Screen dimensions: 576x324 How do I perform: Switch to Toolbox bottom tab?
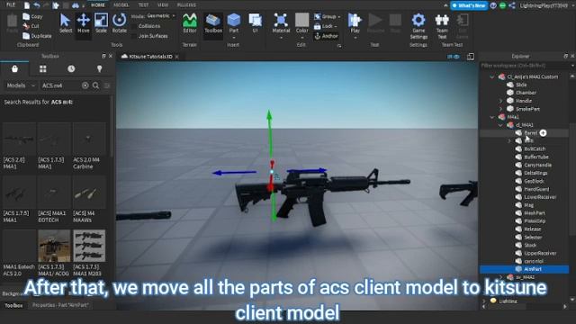click(13, 305)
